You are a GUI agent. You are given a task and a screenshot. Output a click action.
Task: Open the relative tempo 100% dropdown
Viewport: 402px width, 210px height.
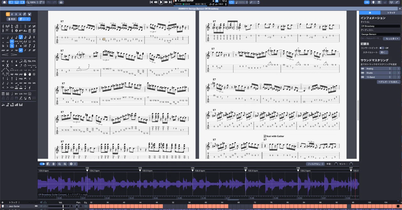coord(241,2)
